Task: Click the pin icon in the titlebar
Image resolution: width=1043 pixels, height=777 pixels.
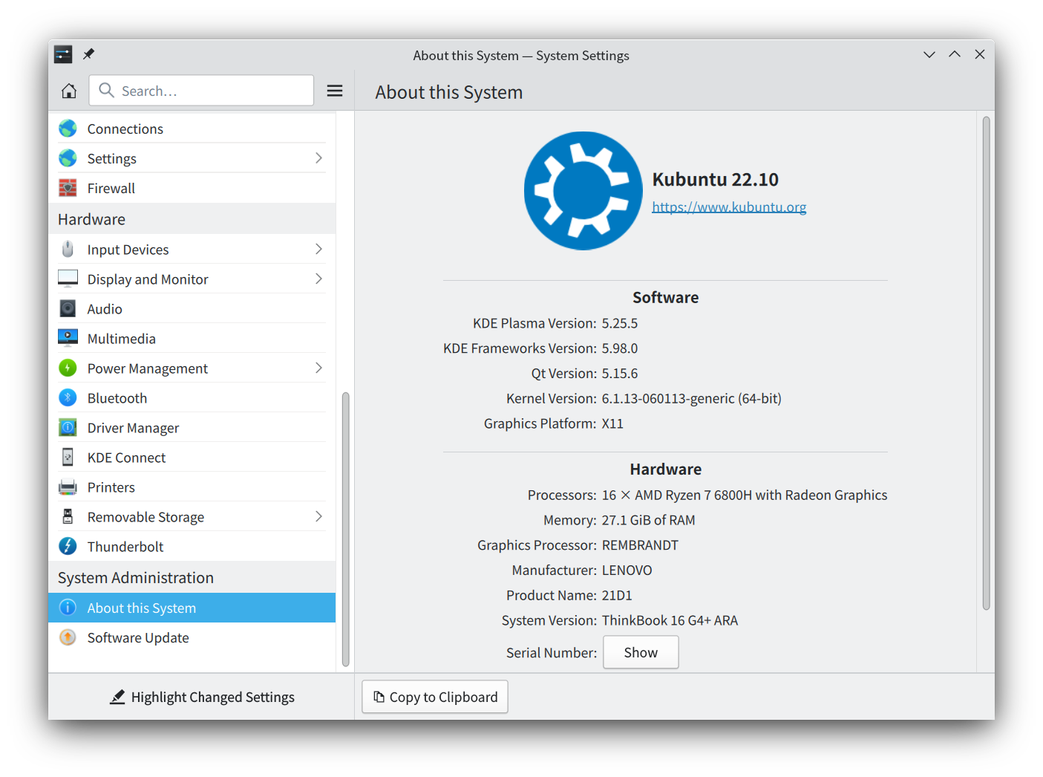Action: pyautogui.click(x=88, y=53)
